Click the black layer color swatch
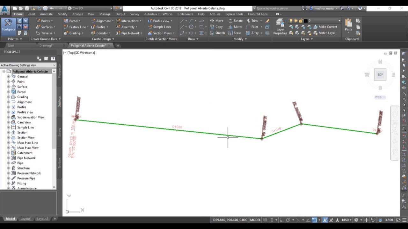The image size is (408, 229). [x=305, y=21]
